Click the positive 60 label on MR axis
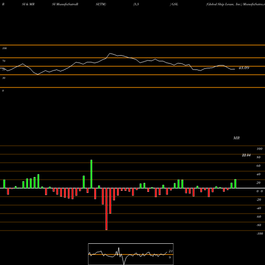Screen dimensions: 265x265 click(x=259, y=166)
